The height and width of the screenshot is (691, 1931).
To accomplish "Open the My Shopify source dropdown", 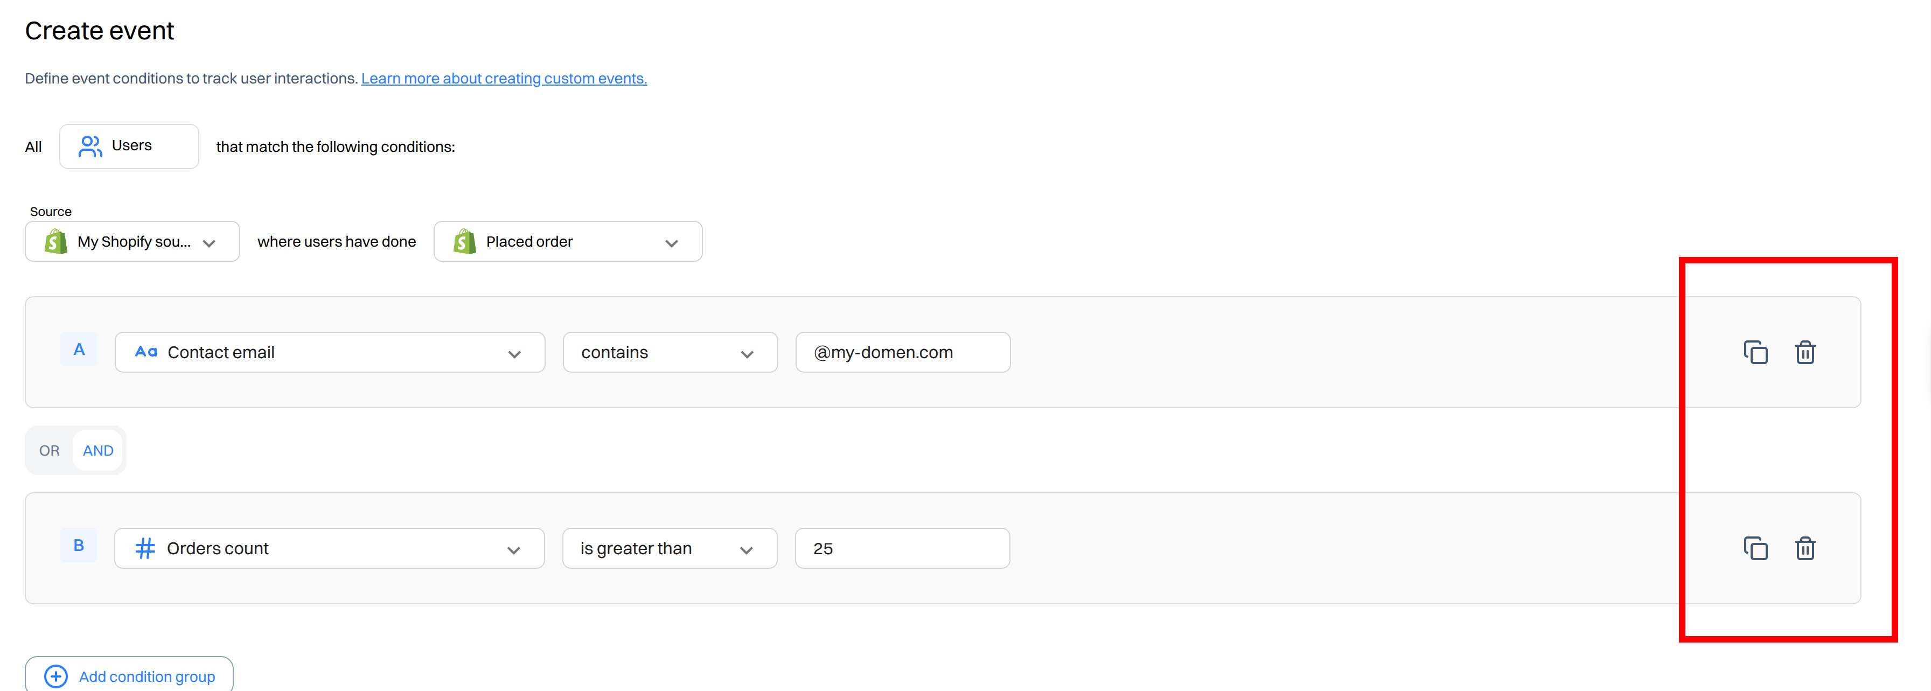I will [133, 241].
